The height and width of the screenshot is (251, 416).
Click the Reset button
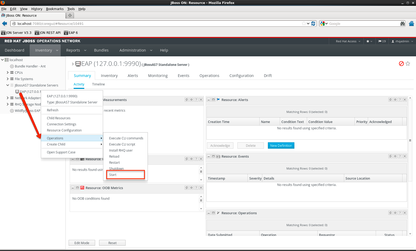click(112, 243)
